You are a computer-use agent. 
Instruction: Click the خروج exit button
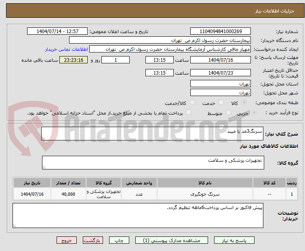pos(67,241)
